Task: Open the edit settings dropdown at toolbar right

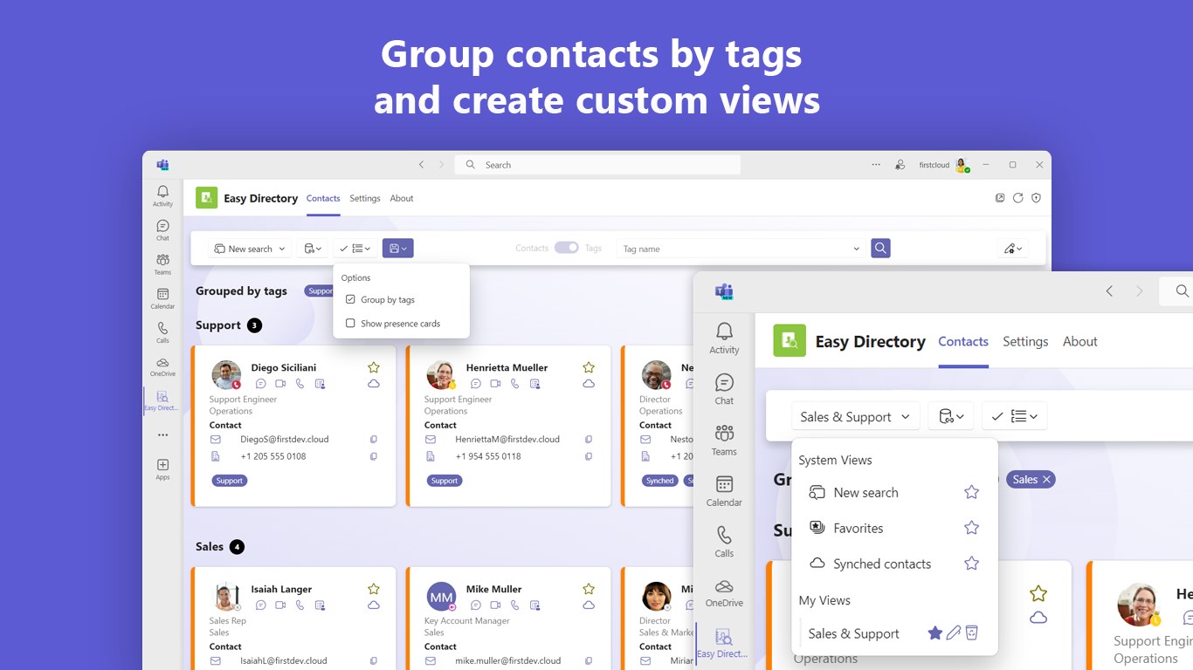Action: tap(1013, 249)
